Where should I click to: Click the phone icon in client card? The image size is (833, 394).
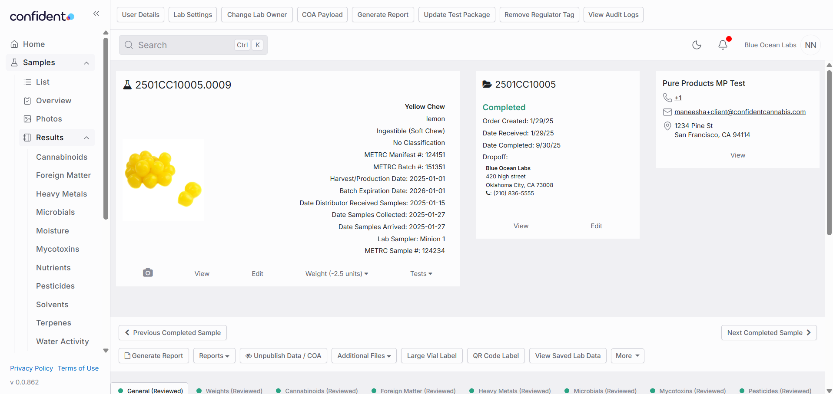(667, 98)
